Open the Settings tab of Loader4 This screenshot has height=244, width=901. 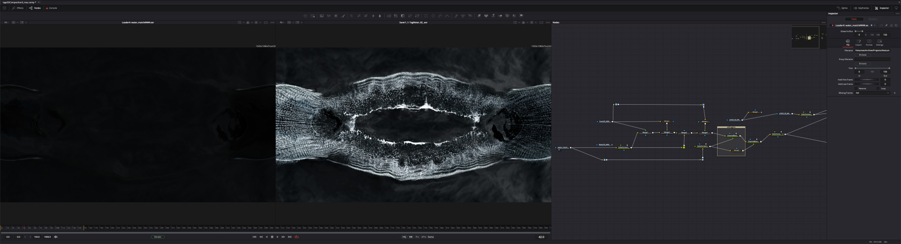pyautogui.click(x=879, y=42)
